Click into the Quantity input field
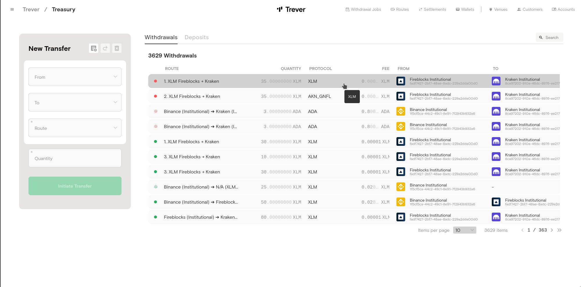 tap(75, 158)
